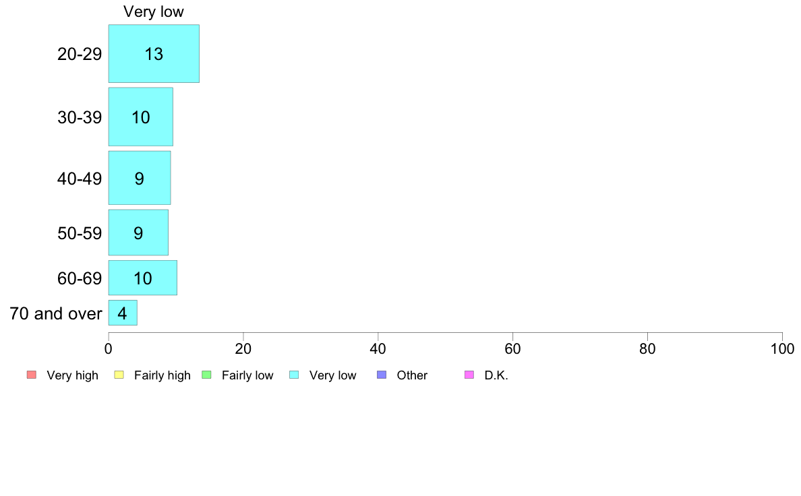801x496 pixels.
Task: Click the 100 tick label on axis
Action: tap(782, 348)
